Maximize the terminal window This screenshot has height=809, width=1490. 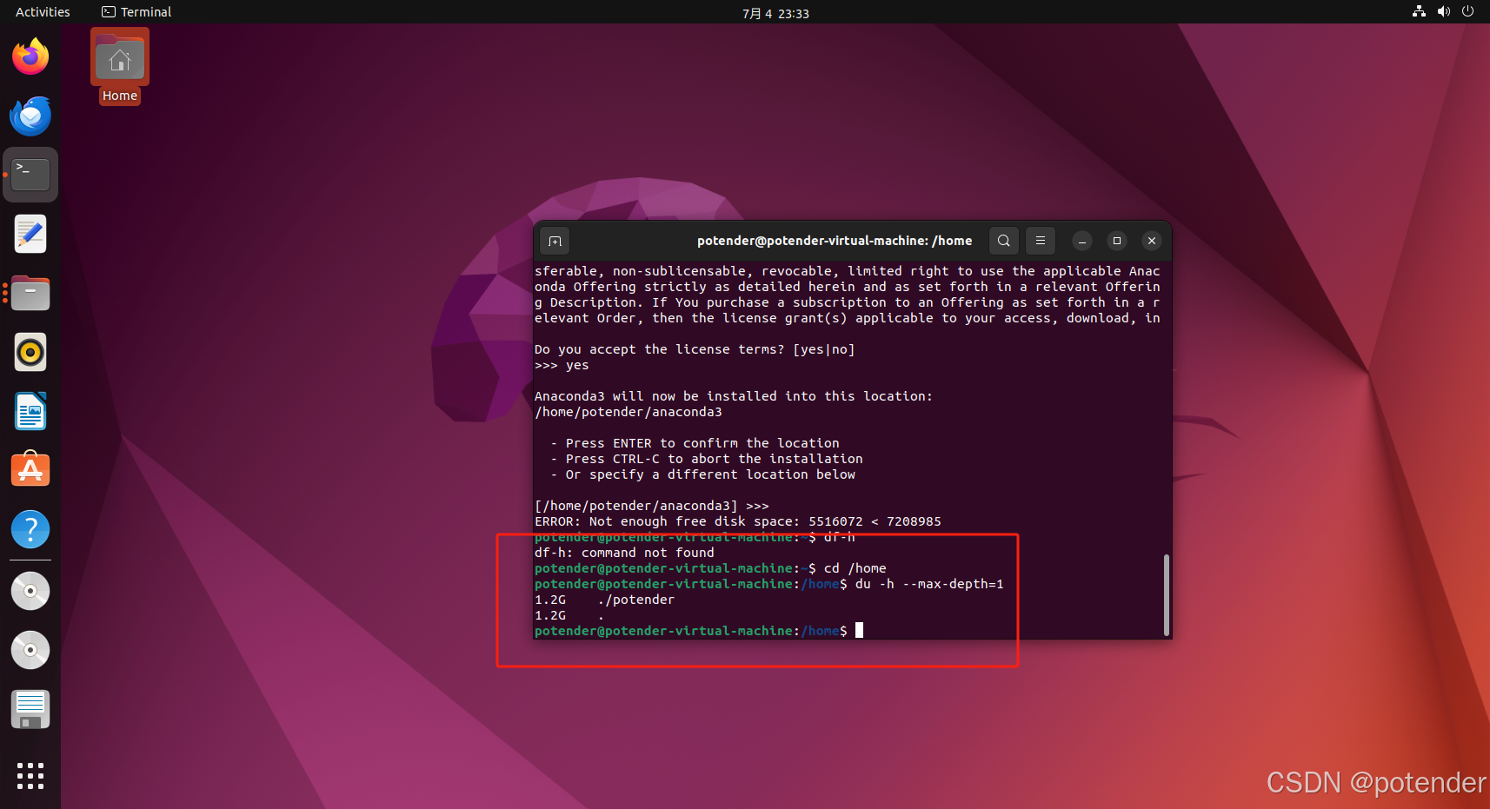[1117, 241]
